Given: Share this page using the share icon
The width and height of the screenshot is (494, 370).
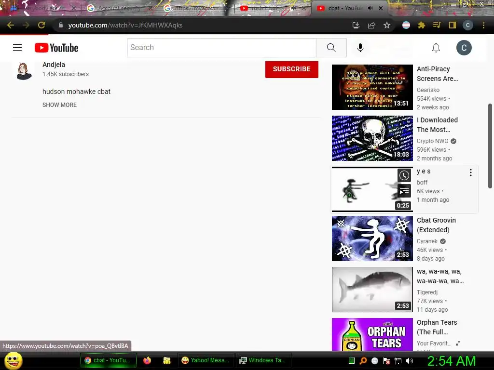Looking at the screenshot, I should click(x=371, y=25).
